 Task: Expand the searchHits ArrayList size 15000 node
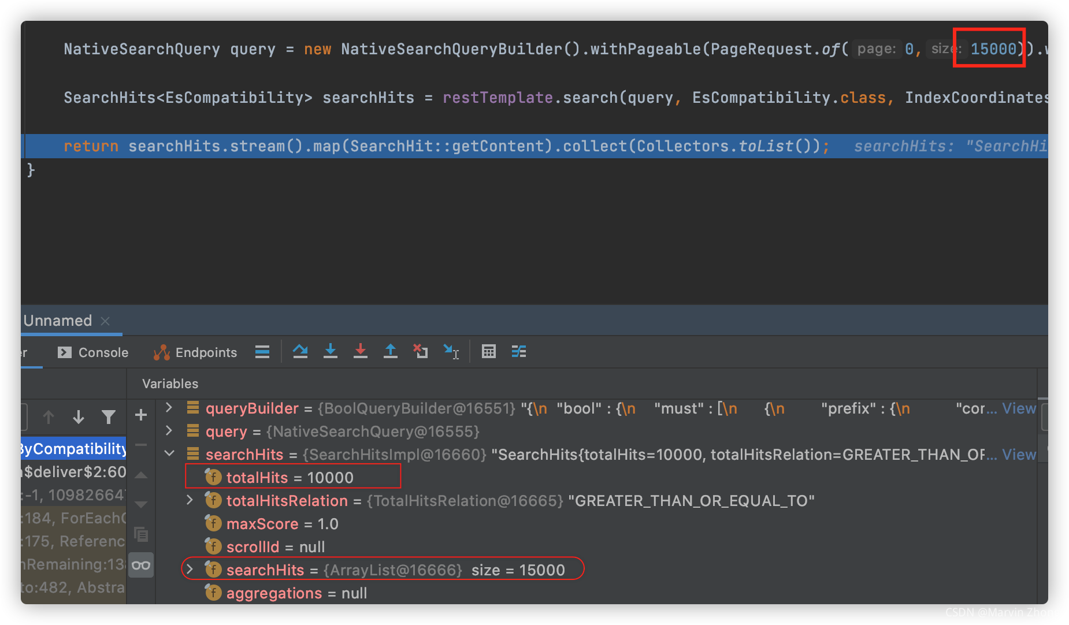pyautogui.click(x=190, y=570)
